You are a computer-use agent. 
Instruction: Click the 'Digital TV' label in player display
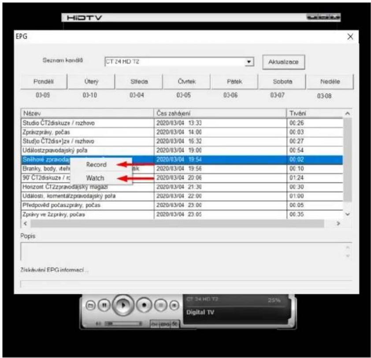coord(200,312)
